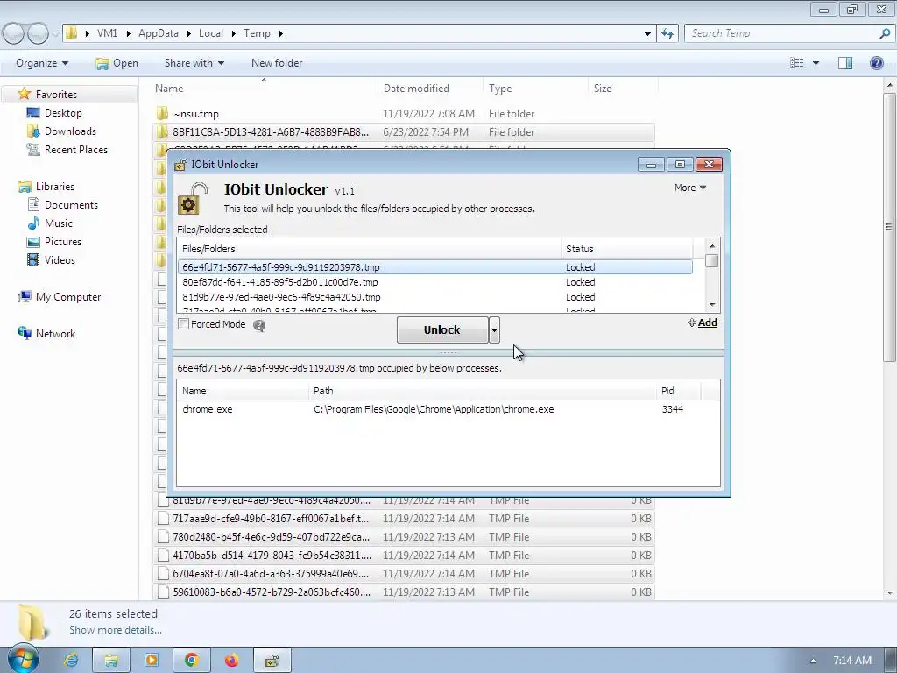Toggle checkbox for 4170ba5b-d514 file in Explorer

pyautogui.click(x=164, y=555)
